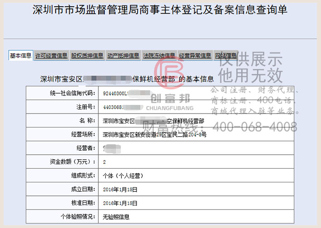Select 核准日期 value 2016年1月18日
The height and width of the screenshot is (228, 321).
[x=120, y=203]
